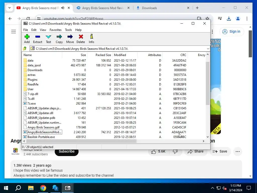This screenshot has height=193, width=257.
Task: Click the 7-Zip horizontal scrollbar thumb
Action: pyautogui.click(x=81, y=141)
